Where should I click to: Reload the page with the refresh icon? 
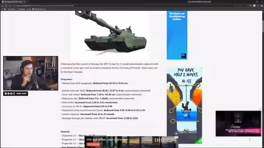6,6
